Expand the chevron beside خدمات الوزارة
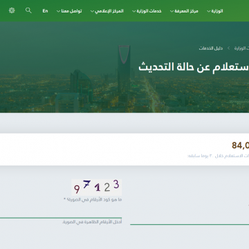The width and height of the screenshot is (249, 249). 134,11
